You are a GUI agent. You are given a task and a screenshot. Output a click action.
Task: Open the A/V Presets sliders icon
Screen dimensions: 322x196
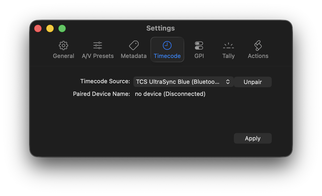(98, 46)
